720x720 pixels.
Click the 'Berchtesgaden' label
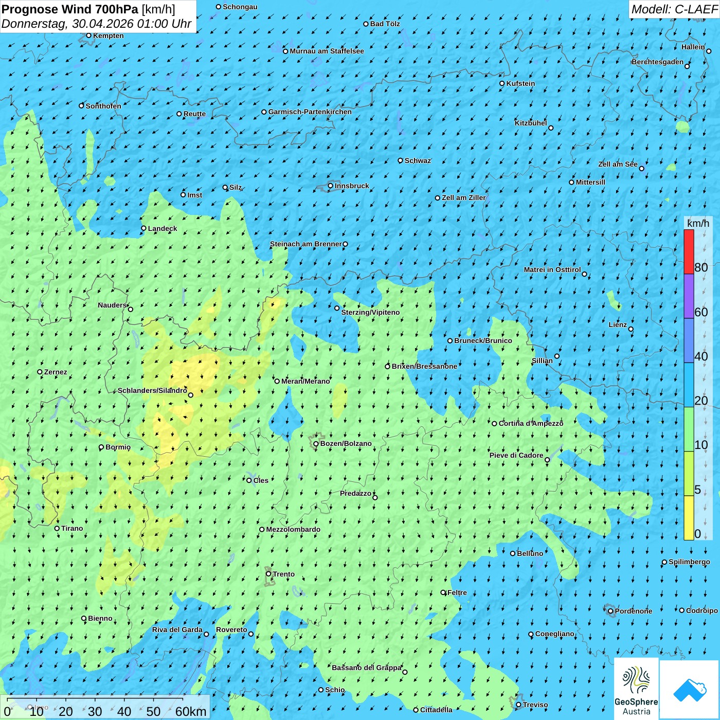[x=658, y=62]
